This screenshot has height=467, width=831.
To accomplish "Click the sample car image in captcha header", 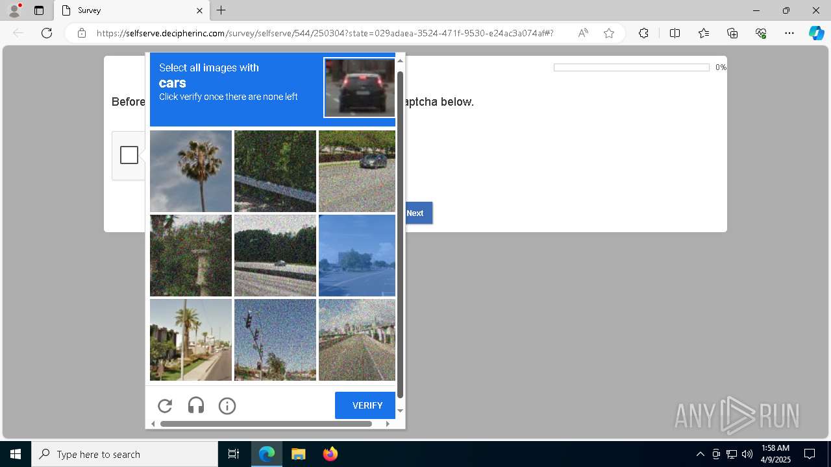I will click(360, 88).
